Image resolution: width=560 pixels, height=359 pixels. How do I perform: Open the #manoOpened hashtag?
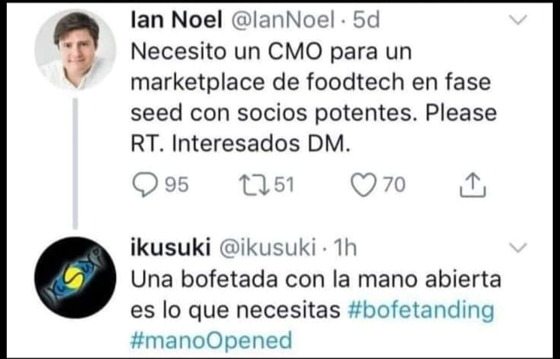tap(212, 340)
